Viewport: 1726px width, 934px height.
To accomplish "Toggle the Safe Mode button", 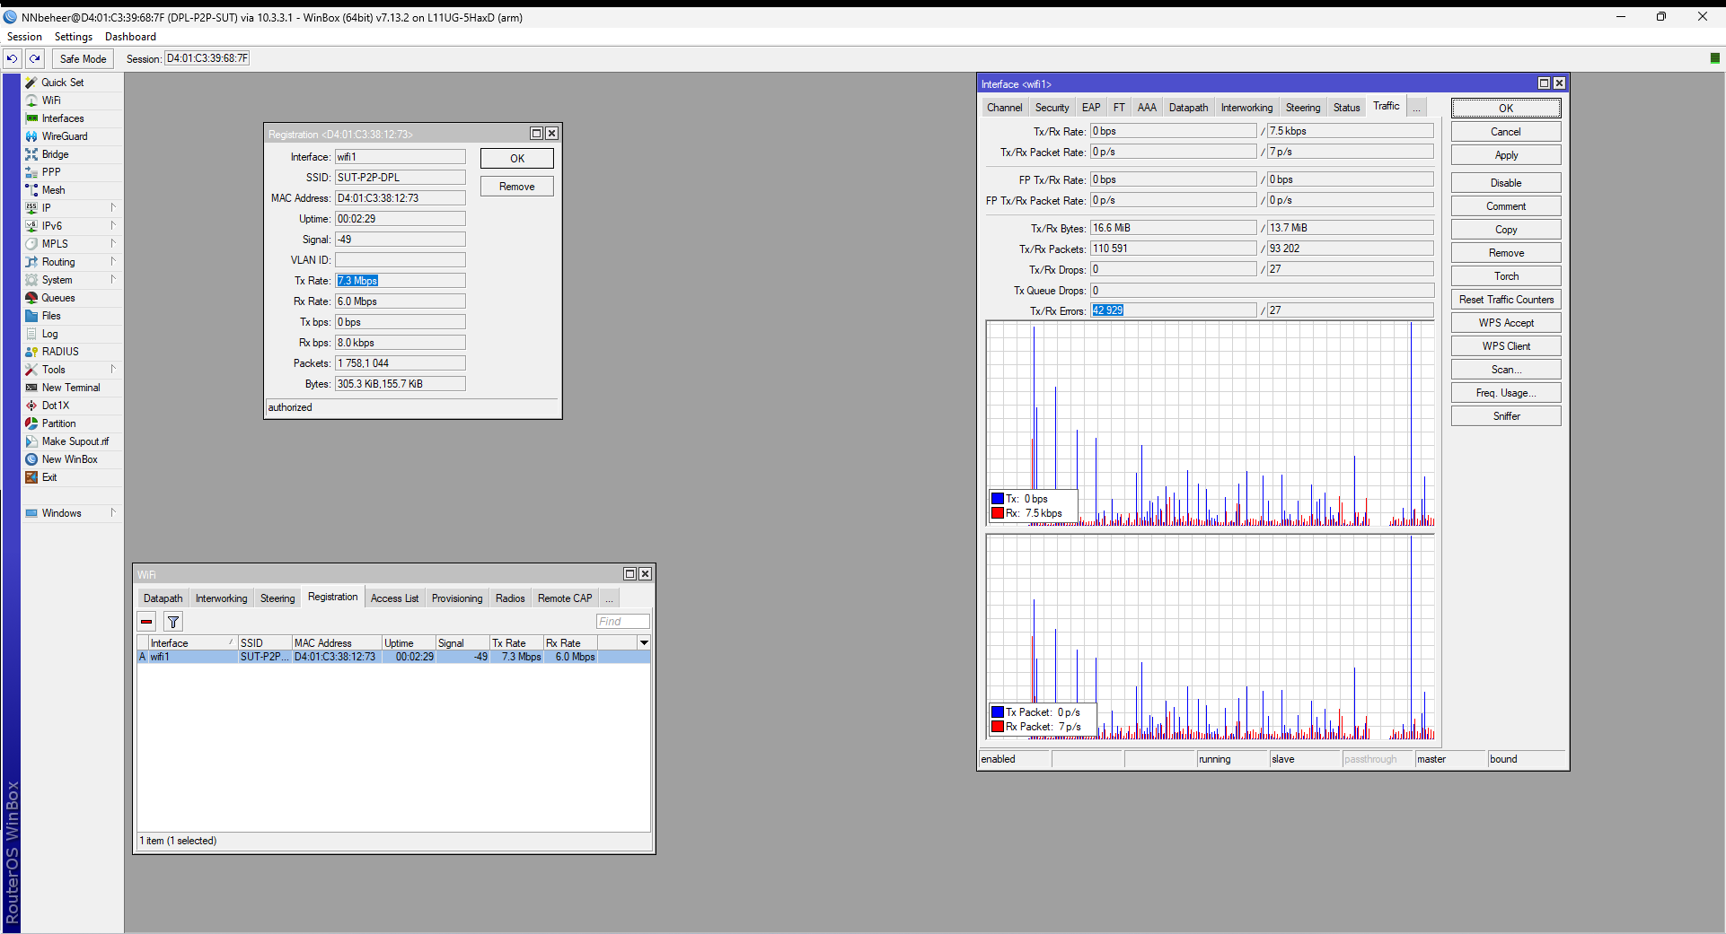I will point(83,59).
